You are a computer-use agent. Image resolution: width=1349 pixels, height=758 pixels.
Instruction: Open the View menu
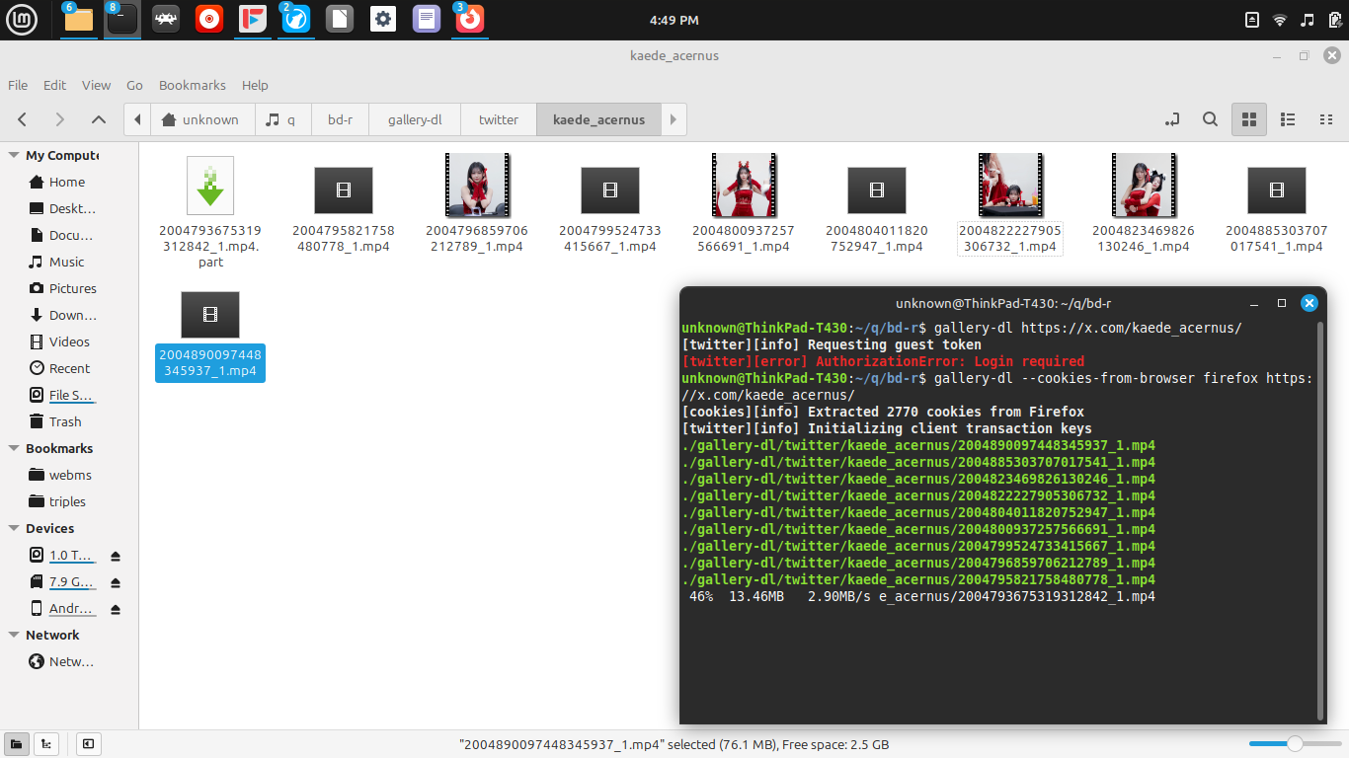96,85
